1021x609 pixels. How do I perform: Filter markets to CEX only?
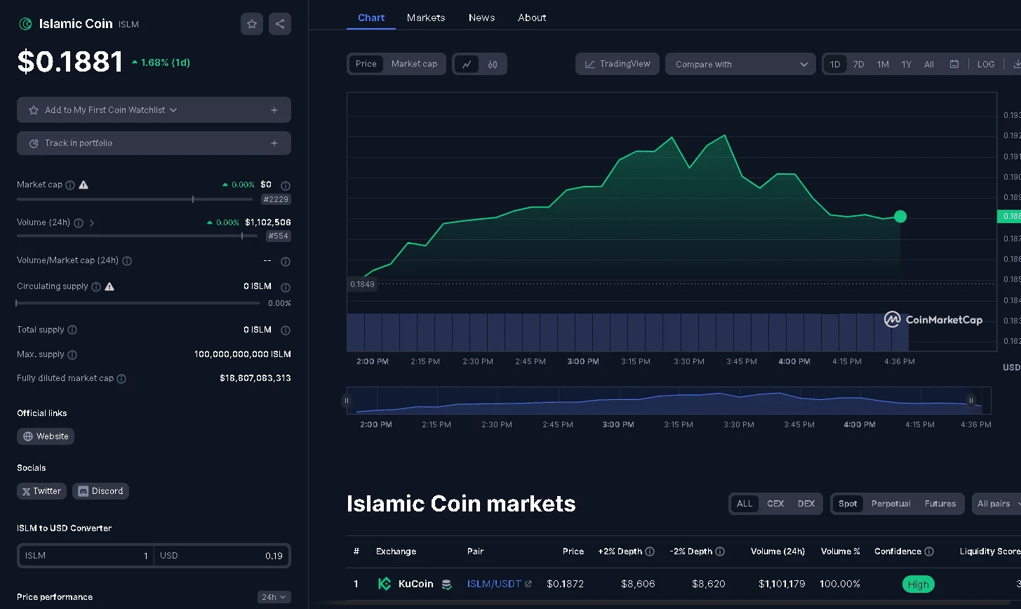click(775, 504)
